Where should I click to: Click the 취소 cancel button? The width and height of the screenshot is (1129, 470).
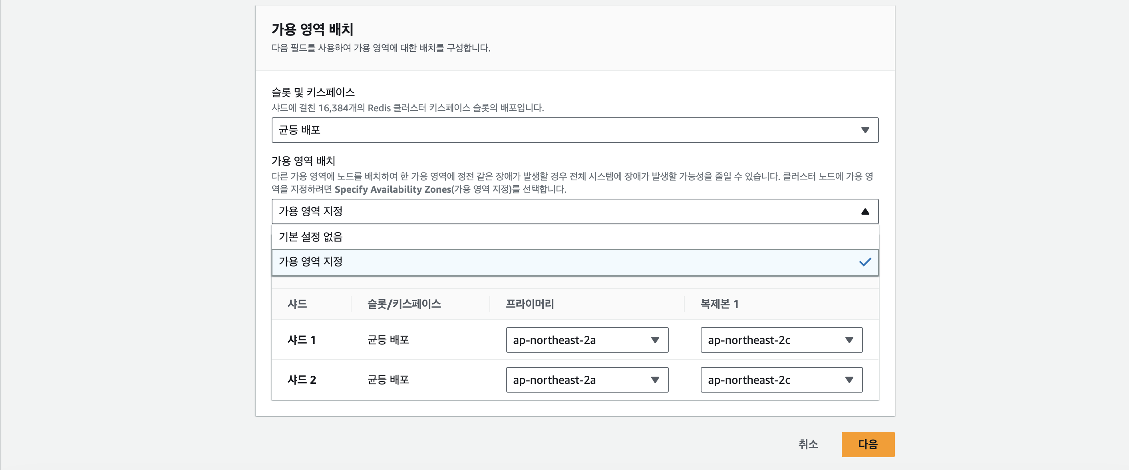808,444
